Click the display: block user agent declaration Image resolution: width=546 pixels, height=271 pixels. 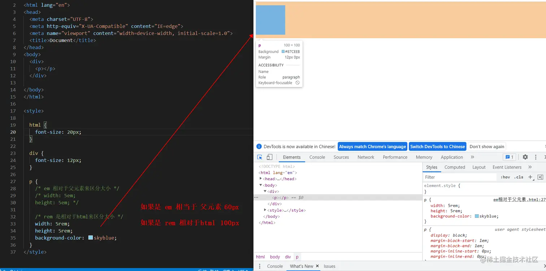pos(449,235)
